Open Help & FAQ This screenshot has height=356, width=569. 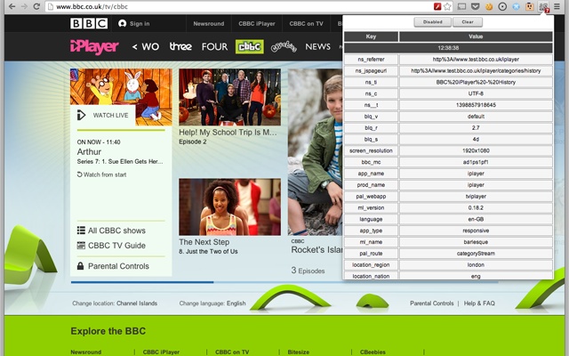point(479,303)
